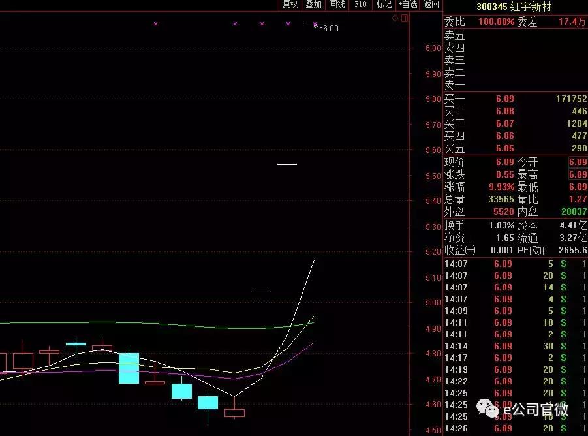This screenshot has width=588, height=436.
Task: Click the 卖一 ask row label
Action: (454, 86)
